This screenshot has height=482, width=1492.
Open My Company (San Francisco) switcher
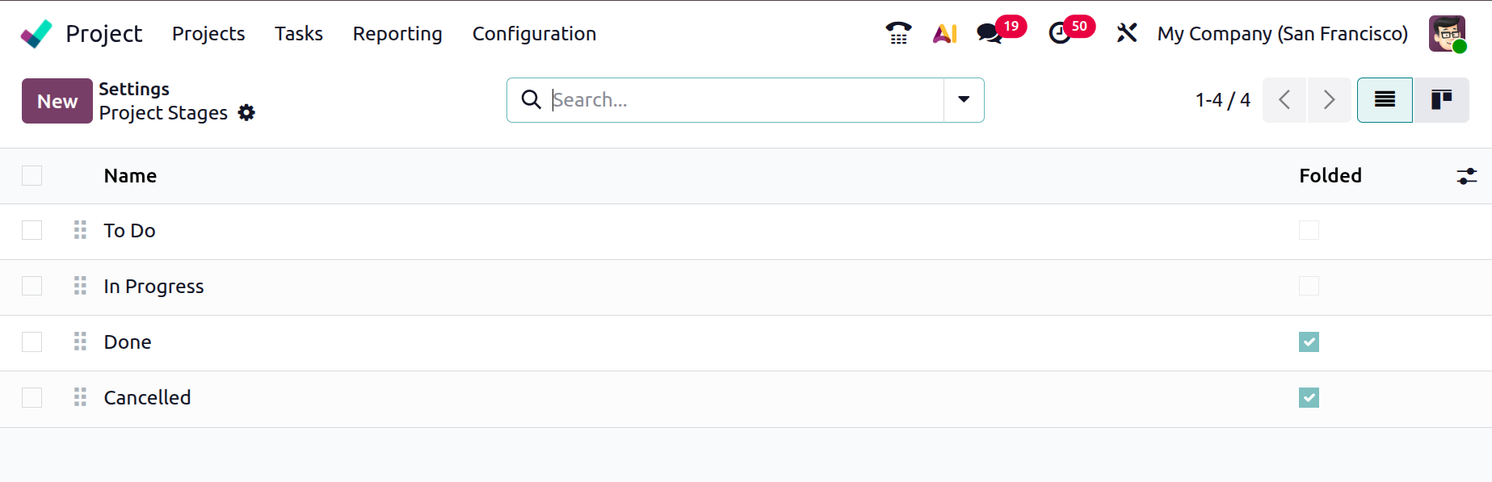1282,34
